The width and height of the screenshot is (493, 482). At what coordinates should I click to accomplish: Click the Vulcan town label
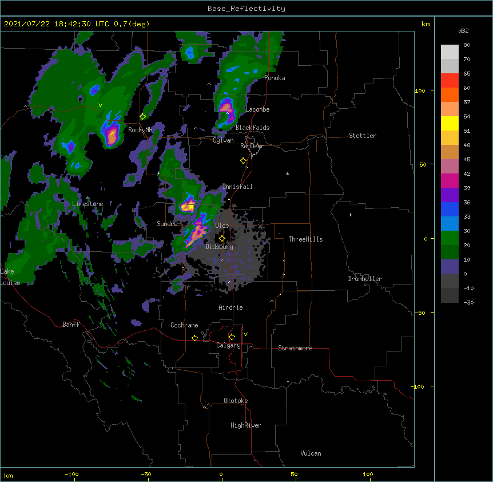click(311, 453)
